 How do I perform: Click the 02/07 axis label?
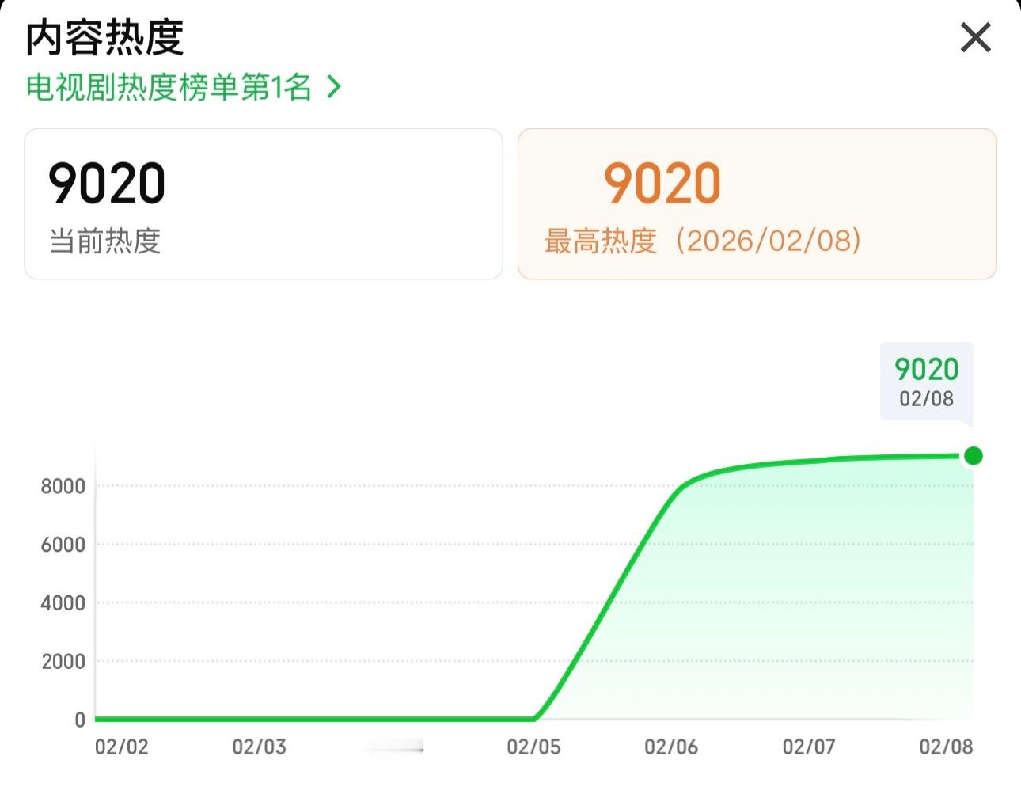(x=807, y=746)
